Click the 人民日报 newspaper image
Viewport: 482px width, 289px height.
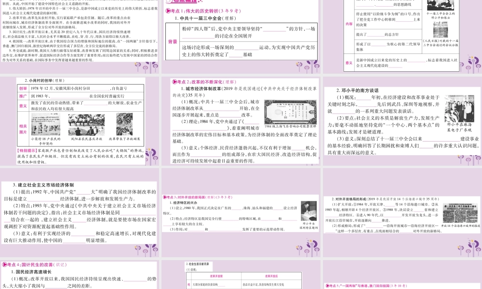441,30
